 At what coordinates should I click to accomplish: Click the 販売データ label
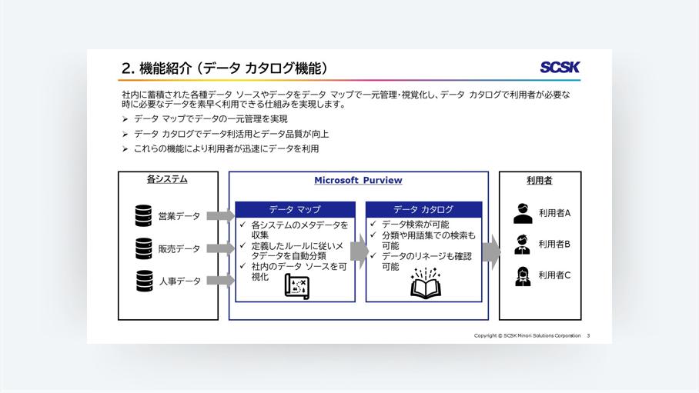[x=179, y=248]
